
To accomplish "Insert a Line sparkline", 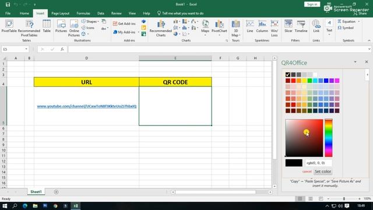I will pyautogui.click(x=250, y=26).
